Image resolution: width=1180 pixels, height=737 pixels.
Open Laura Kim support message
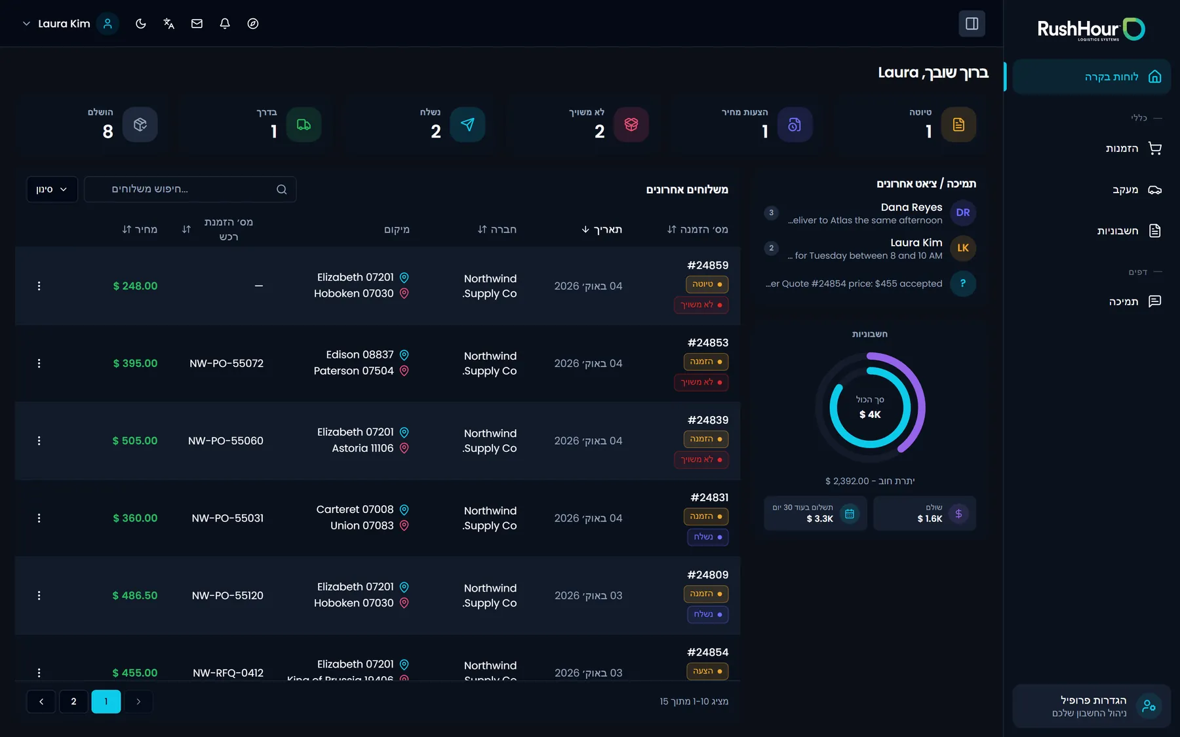coord(870,248)
